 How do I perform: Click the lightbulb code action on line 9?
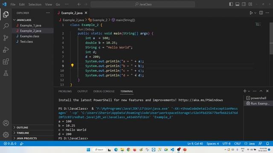coord(72,65)
